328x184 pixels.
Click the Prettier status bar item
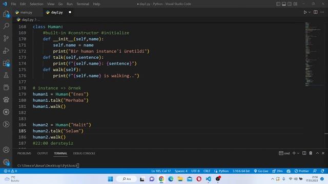coord(301,171)
